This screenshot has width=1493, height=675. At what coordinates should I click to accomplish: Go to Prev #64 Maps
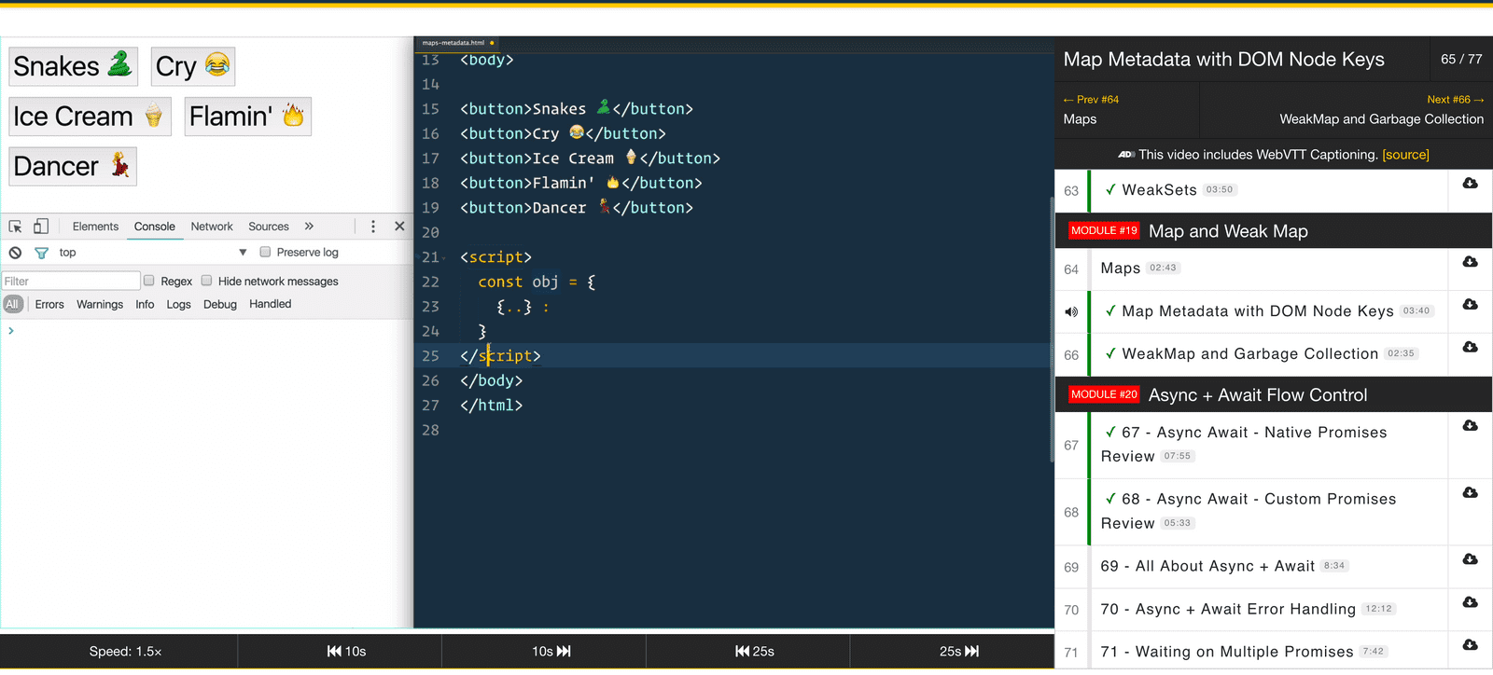point(1126,110)
